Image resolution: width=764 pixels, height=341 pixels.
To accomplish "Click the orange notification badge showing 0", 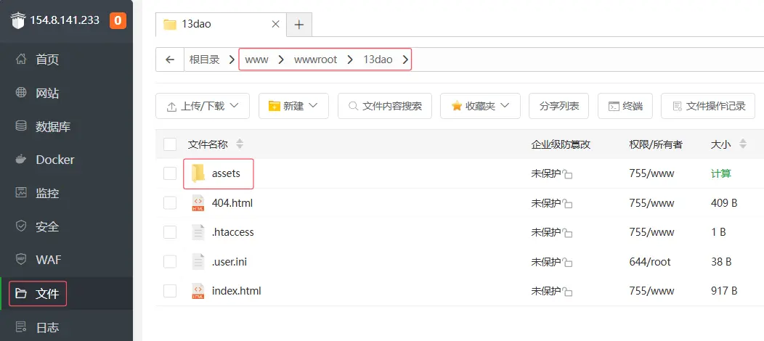I will click(x=118, y=20).
